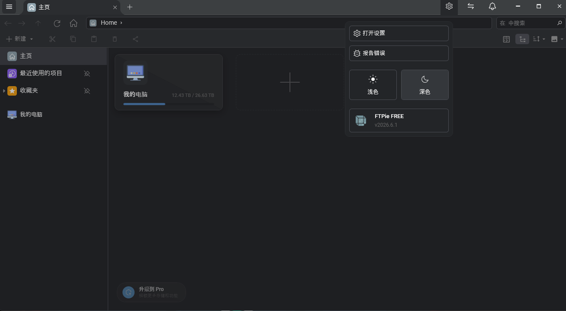This screenshot has width=566, height=311.
Task: Toggle the dual-pane view icon
Action: 506,39
